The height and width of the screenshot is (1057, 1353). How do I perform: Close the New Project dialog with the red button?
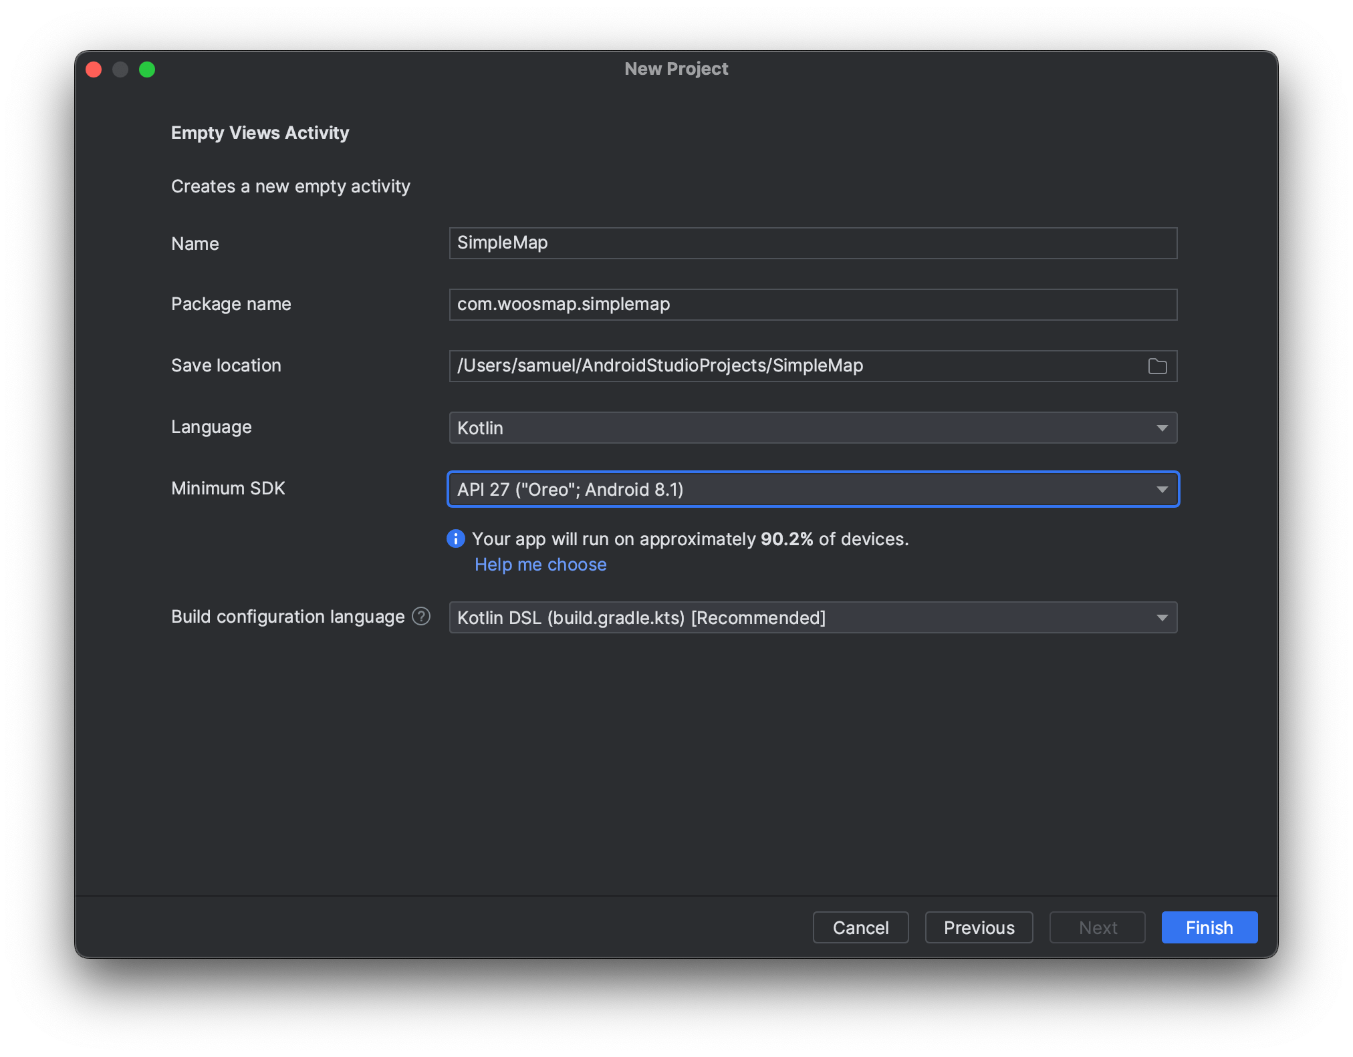click(94, 69)
